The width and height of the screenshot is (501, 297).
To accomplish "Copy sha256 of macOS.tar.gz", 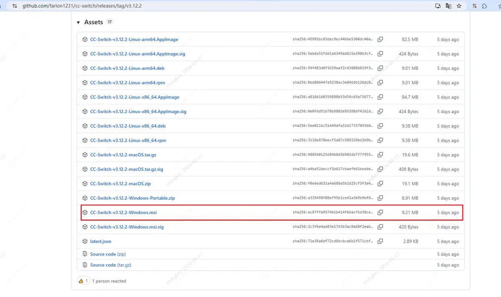I will (380, 155).
